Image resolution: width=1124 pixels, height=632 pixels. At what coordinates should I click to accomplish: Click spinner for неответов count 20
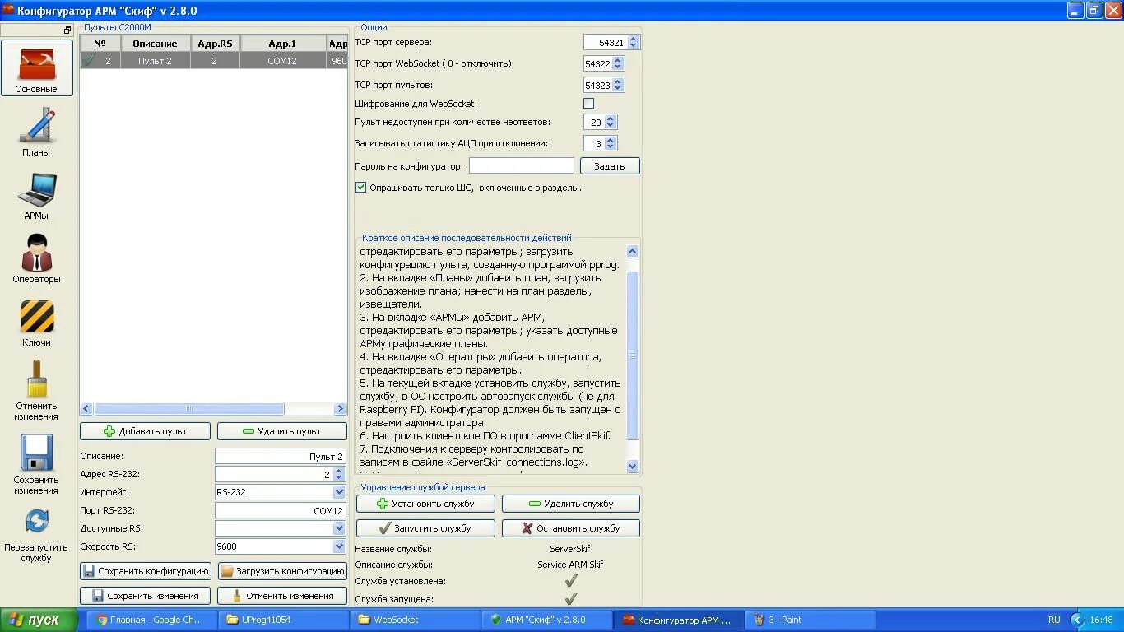[611, 122]
